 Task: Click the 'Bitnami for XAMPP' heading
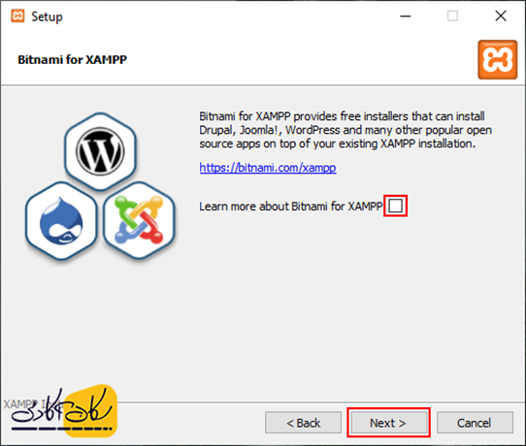(72, 60)
